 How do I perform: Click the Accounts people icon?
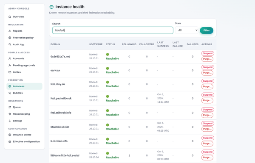pyautogui.click(x=10, y=58)
